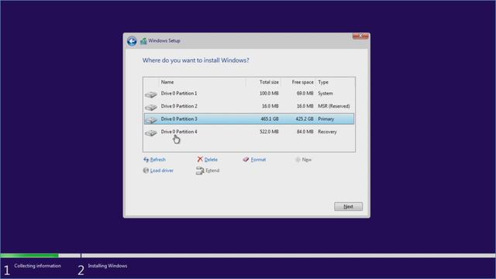Go back using the blue arrow button
496x279 pixels.
pos(132,41)
